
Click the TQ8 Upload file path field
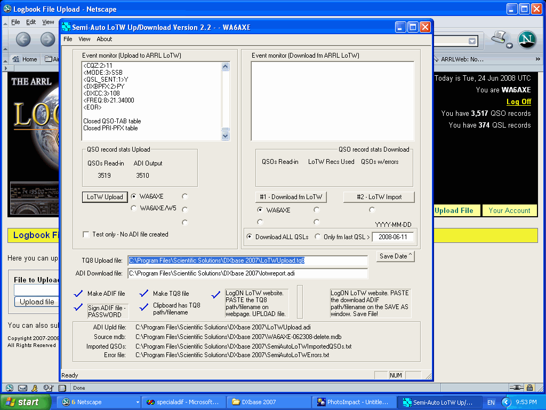[x=247, y=261]
